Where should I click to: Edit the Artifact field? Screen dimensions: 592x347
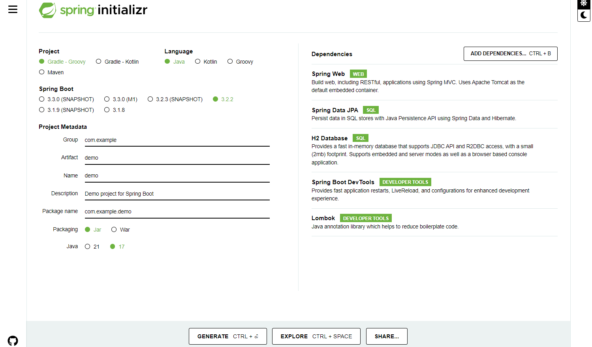(x=177, y=158)
